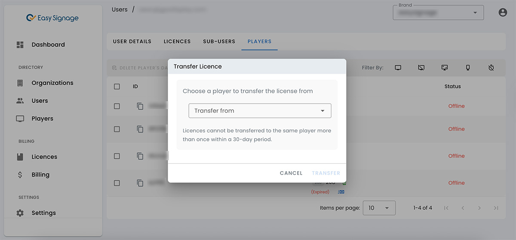Click the crossed-out screen filter icon

[x=421, y=68]
